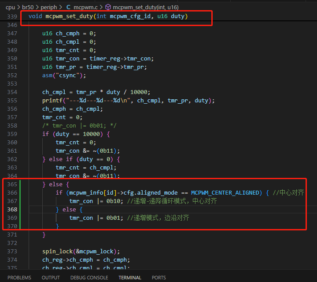The height and width of the screenshot is (282, 317).
Task: Click 'timer_reg->tmr_con' on line 350
Action: tap(120, 59)
